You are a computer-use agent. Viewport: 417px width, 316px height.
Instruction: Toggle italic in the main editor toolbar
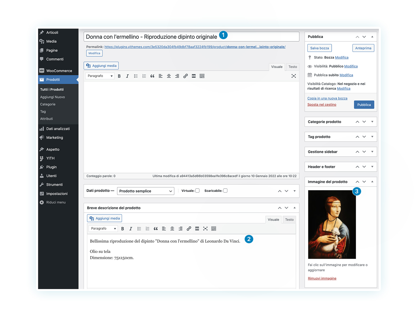(127, 76)
